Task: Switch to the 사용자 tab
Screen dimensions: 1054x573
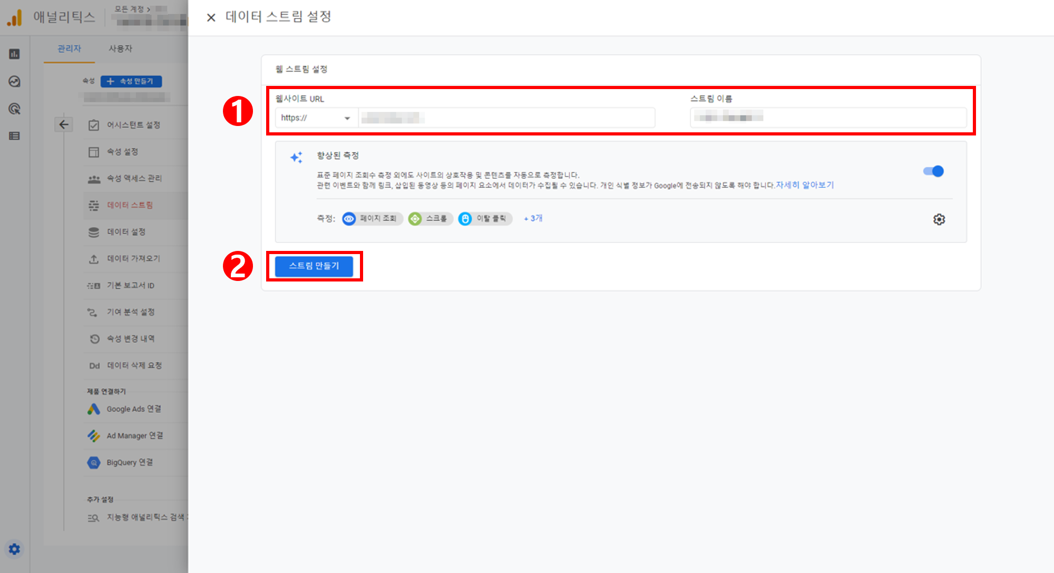Action: pos(120,48)
